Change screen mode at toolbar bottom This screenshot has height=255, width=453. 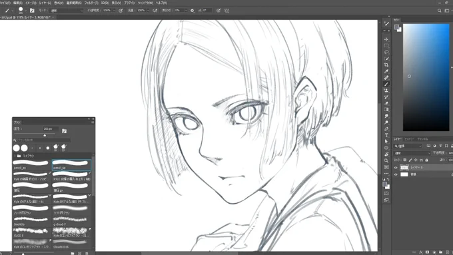coord(386,200)
